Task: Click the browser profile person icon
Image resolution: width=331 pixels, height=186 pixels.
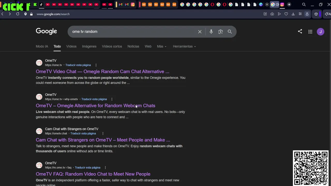Action: coord(307,14)
